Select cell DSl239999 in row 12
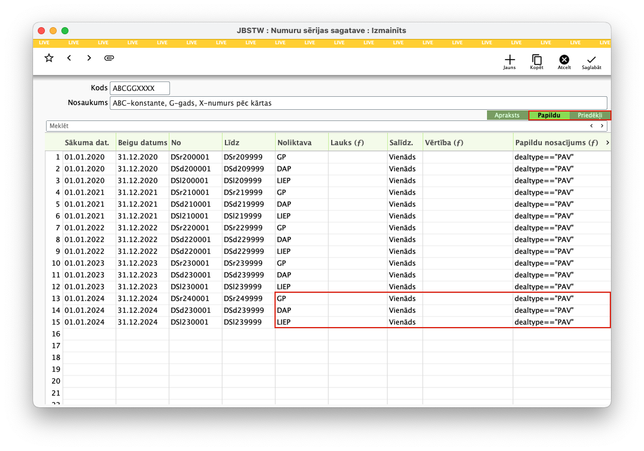The height and width of the screenshot is (451, 644). [249, 287]
